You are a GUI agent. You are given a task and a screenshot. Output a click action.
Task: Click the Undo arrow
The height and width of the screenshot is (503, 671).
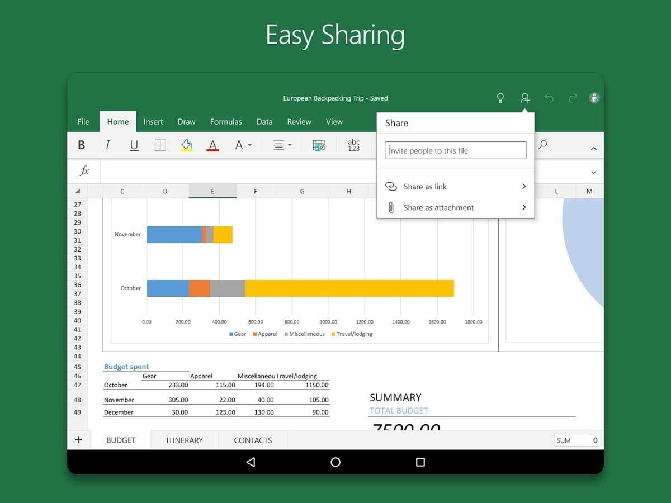[x=549, y=98]
